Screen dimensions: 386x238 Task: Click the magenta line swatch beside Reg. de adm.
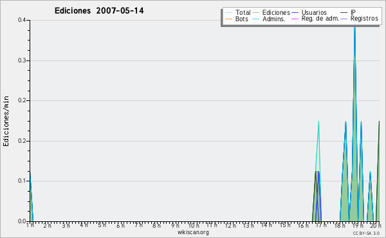295,19
